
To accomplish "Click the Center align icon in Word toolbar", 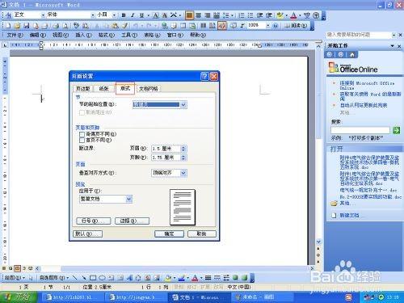I will click(198, 15).
